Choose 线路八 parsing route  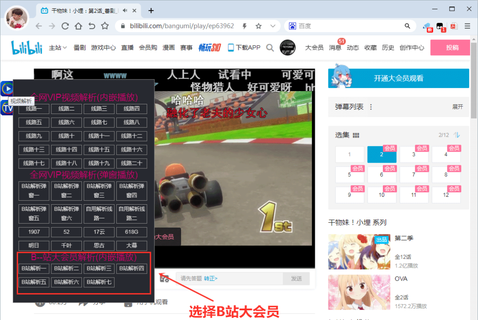pos(132,122)
